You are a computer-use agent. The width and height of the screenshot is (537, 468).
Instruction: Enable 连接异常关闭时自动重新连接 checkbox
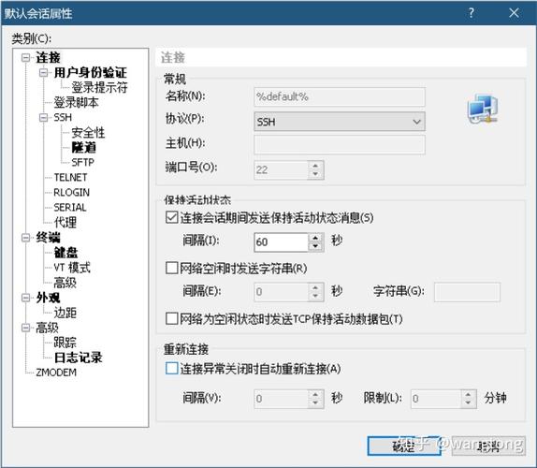coord(171,369)
